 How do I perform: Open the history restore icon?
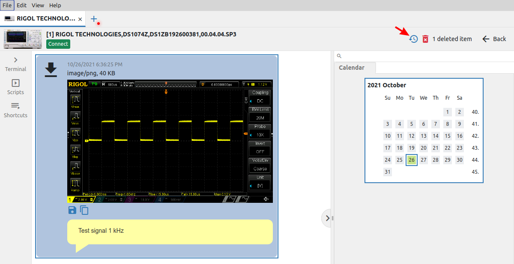click(413, 39)
